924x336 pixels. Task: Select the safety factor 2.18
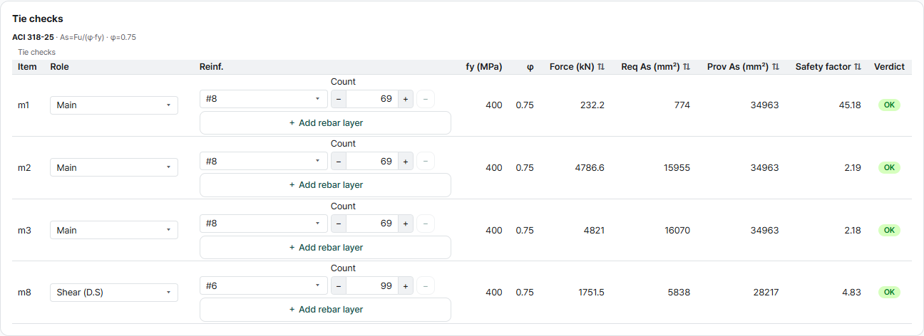(x=853, y=231)
